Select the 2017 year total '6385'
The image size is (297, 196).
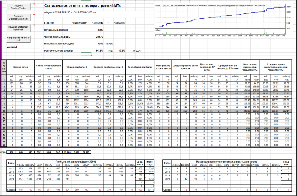[x=149, y=168]
